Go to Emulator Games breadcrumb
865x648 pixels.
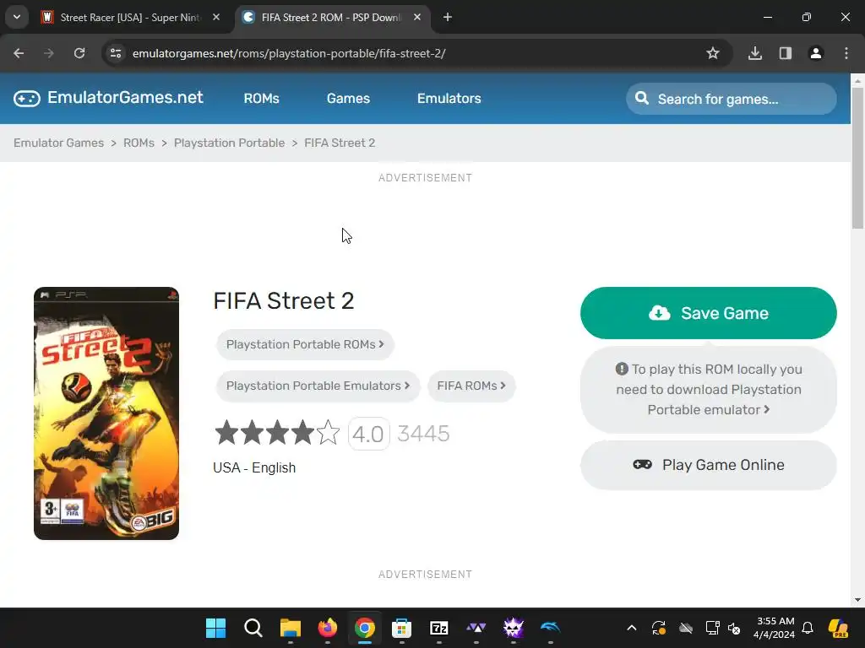pos(58,143)
